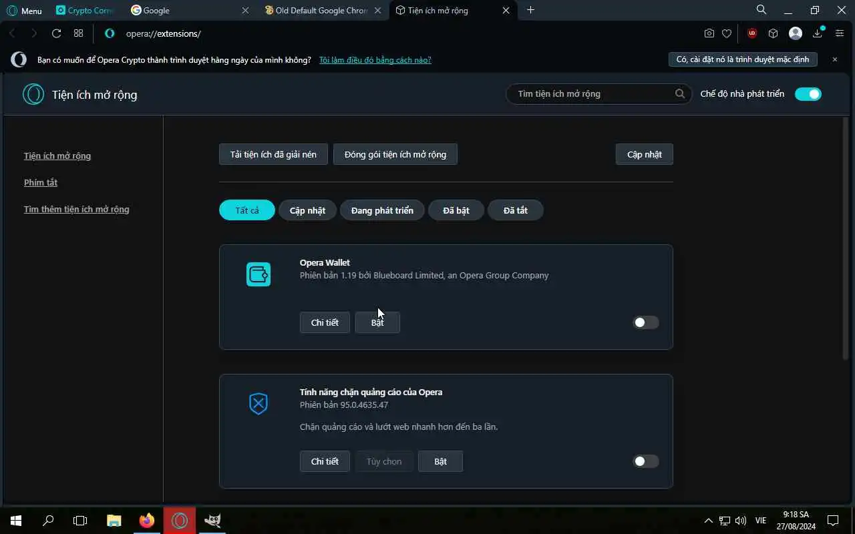Open the downloads icon
Screen dimensions: 855x534
pos(818,33)
